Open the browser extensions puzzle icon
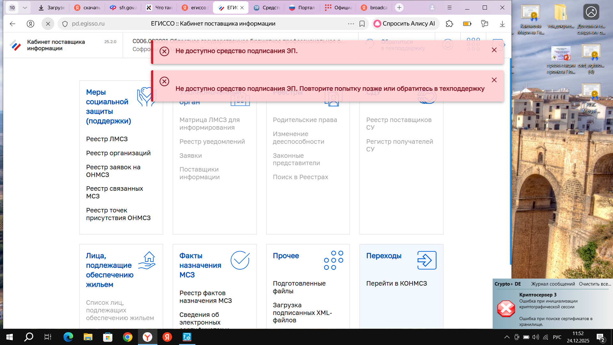 [449, 24]
